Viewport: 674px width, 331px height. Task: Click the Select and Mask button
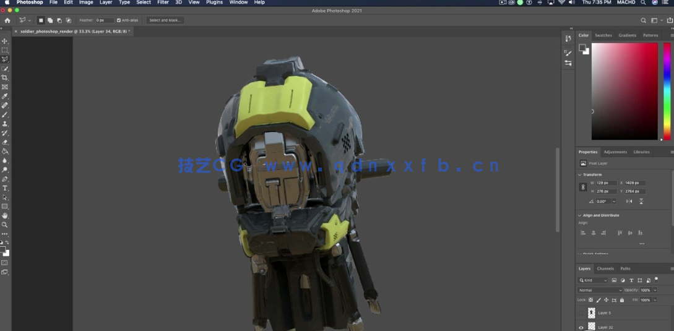click(165, 20)
